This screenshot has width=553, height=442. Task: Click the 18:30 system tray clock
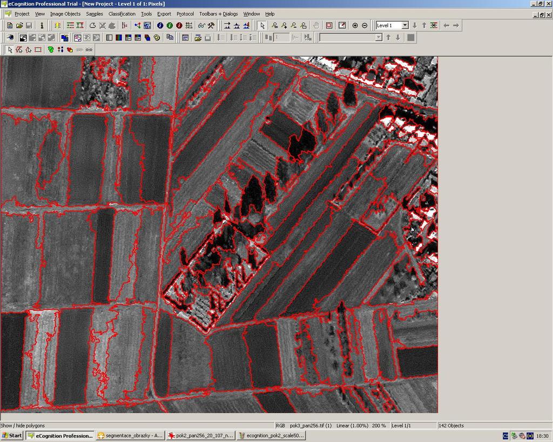click(542, 436)
